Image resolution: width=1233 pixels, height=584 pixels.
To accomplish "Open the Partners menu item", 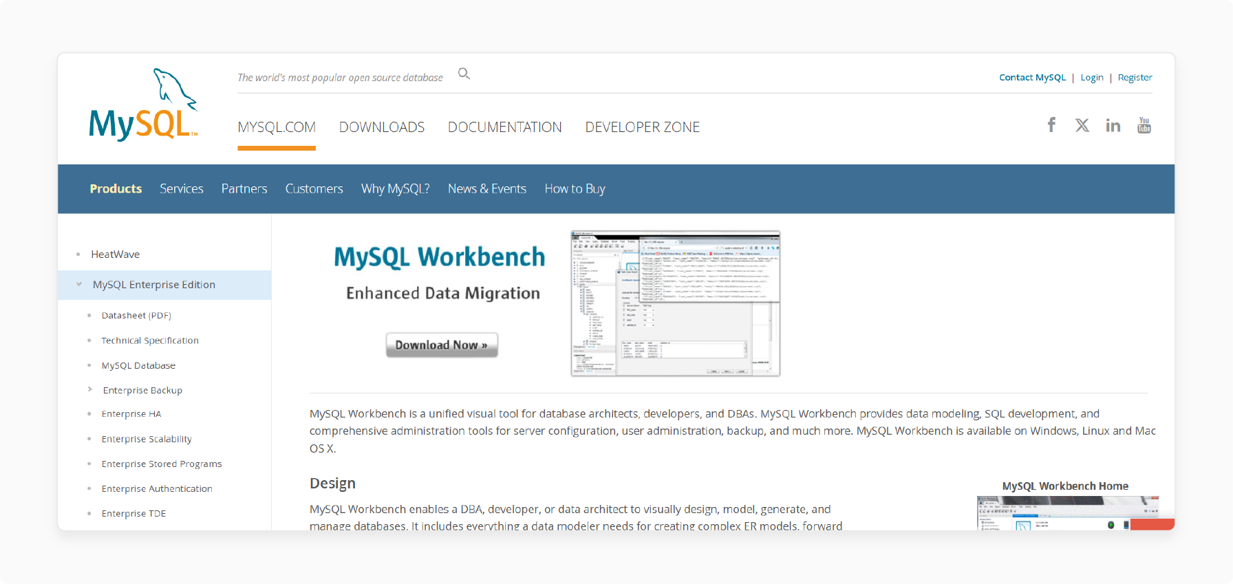I will pyautogui.click(x=244, y=188).
